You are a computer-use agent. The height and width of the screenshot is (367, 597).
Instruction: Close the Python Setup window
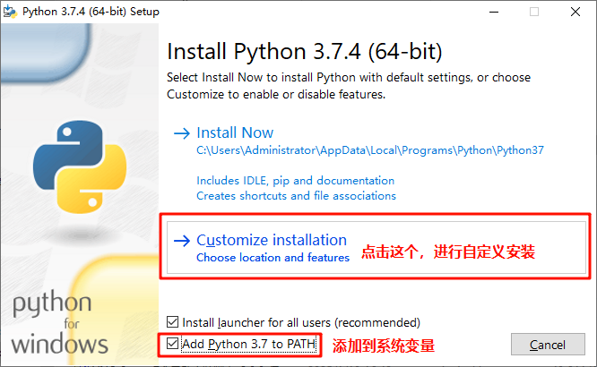point(575,13)
